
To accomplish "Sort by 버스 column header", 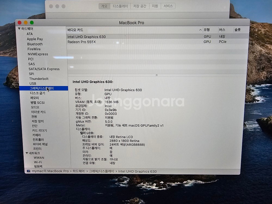I will [222, 30].
